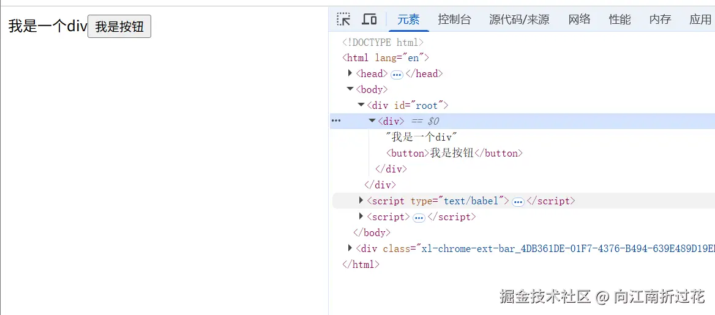Screen dimensions: 715x315
Task: Select the "我是一个div" text node
Action: (421, 137)
